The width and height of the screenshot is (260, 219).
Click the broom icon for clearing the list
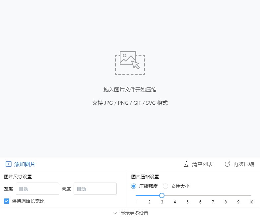click(x=186, y=164)
